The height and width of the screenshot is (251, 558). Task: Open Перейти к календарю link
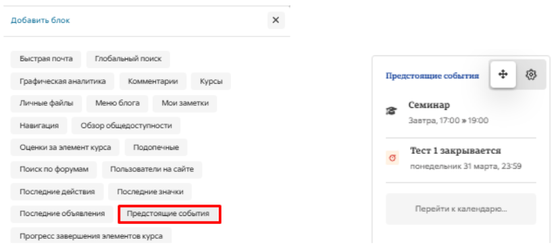pyautogui.click(x=461, y=209)
